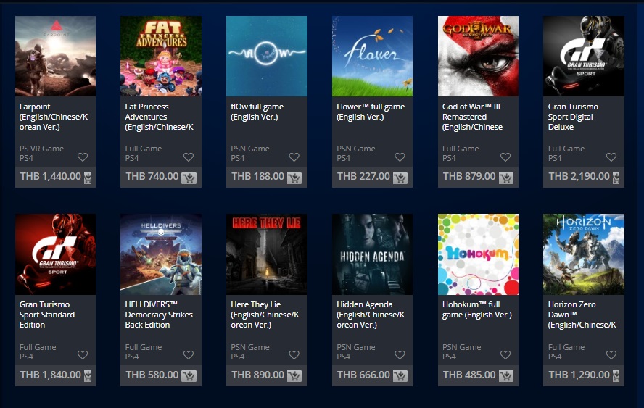The image size is (644, 408).
Task: Toggle wishlist heart on Hohokum
Action: 505,354
